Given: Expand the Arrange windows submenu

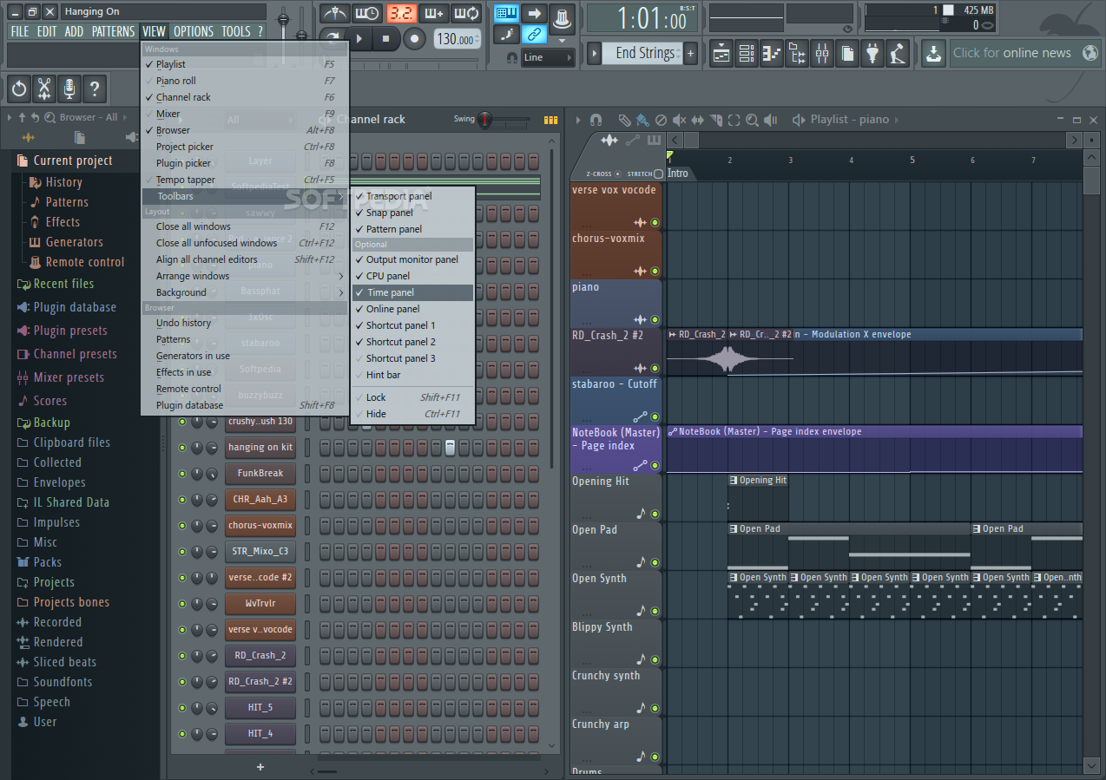Looking at the screenshot, I should pos(245,276).
